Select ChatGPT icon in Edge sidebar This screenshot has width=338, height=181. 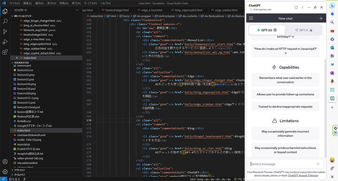332,98
